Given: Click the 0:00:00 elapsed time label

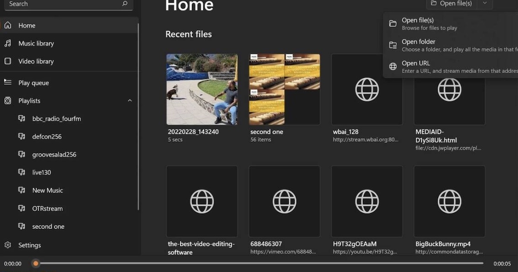Looking at the screenshot, I should (x=13, y=263).
